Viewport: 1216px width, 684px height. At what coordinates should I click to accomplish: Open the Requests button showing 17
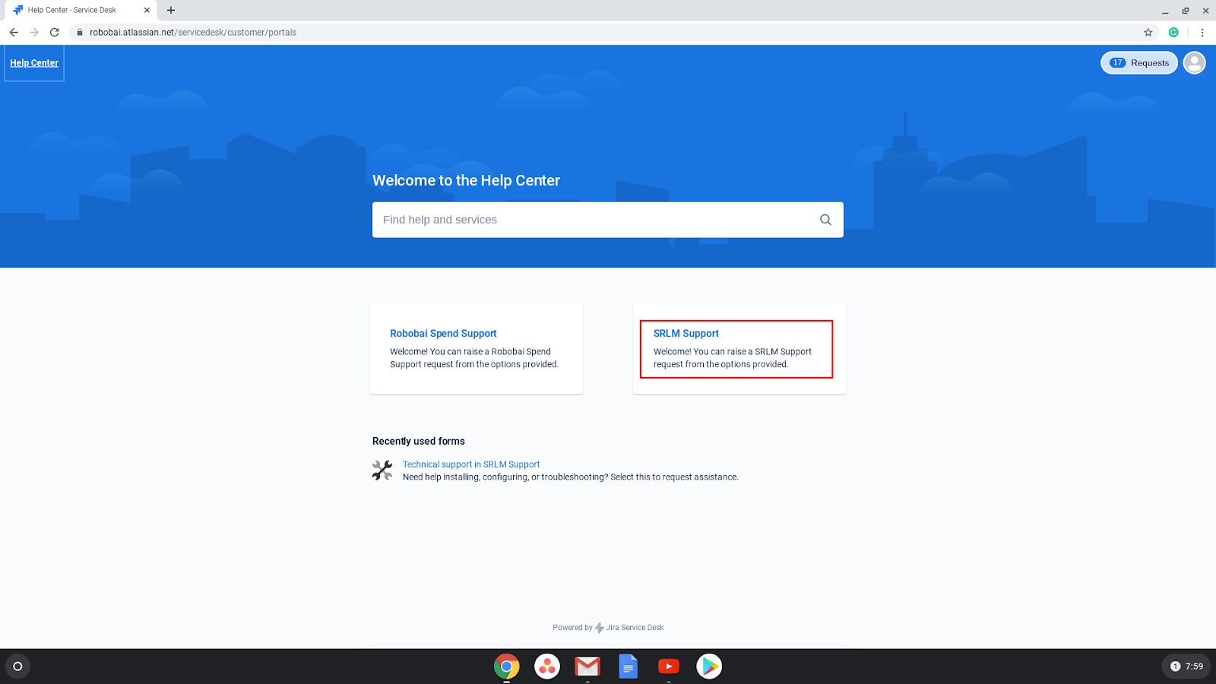[1138, 63]
